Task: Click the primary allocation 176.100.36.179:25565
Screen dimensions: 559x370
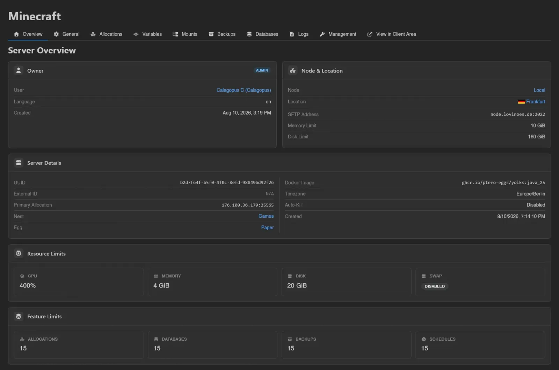Action: 247,205
